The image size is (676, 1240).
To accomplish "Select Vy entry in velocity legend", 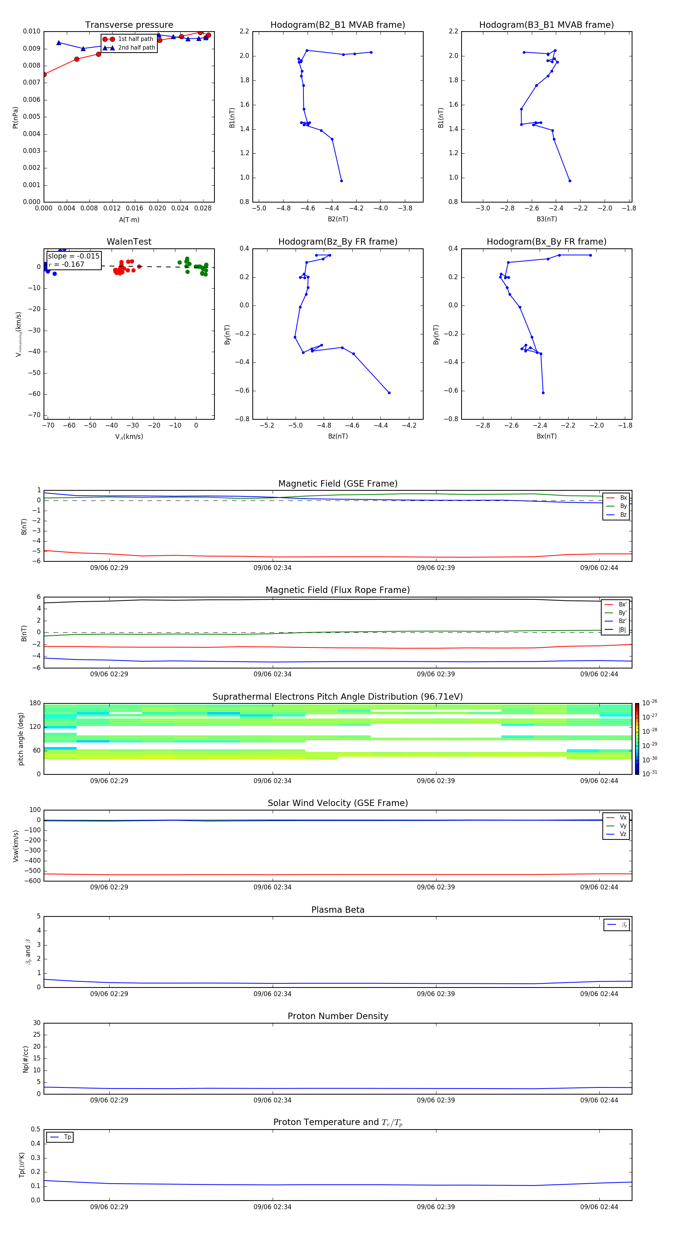I will coord(616,826).
